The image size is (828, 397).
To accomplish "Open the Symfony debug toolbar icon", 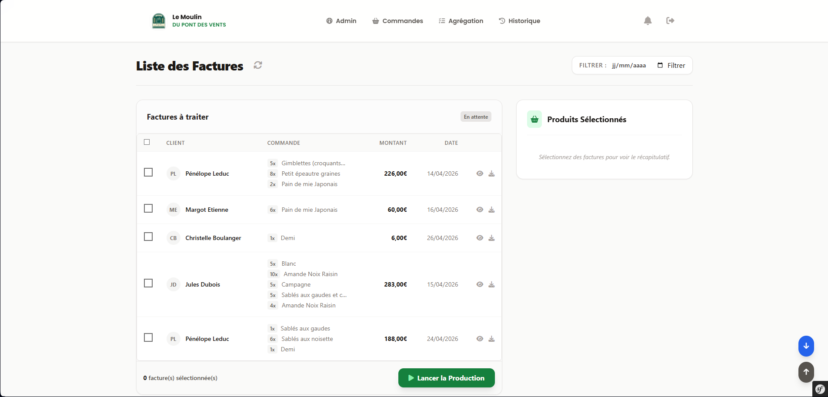I will point(820,389).
